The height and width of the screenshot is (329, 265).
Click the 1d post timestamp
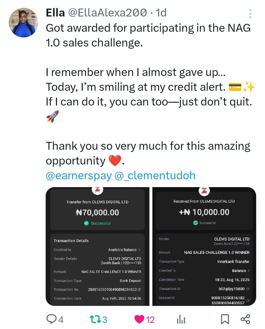click(x=161, y=13)
